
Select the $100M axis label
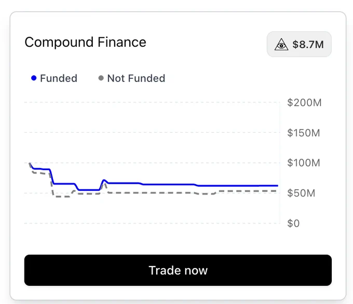coord(304,163)
